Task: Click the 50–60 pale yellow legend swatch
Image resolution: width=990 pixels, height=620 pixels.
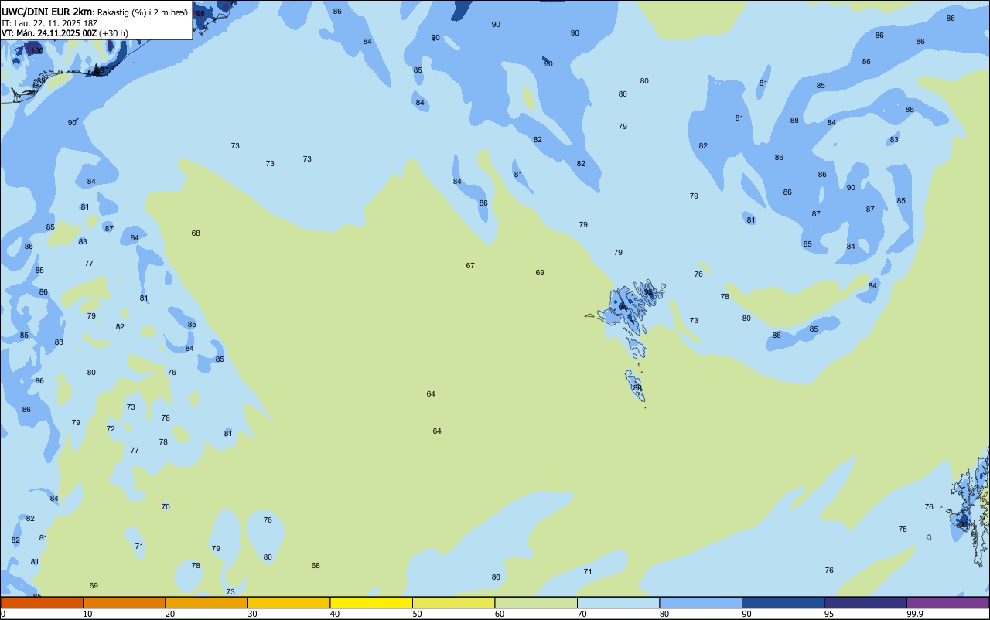Action: point(453,602)
